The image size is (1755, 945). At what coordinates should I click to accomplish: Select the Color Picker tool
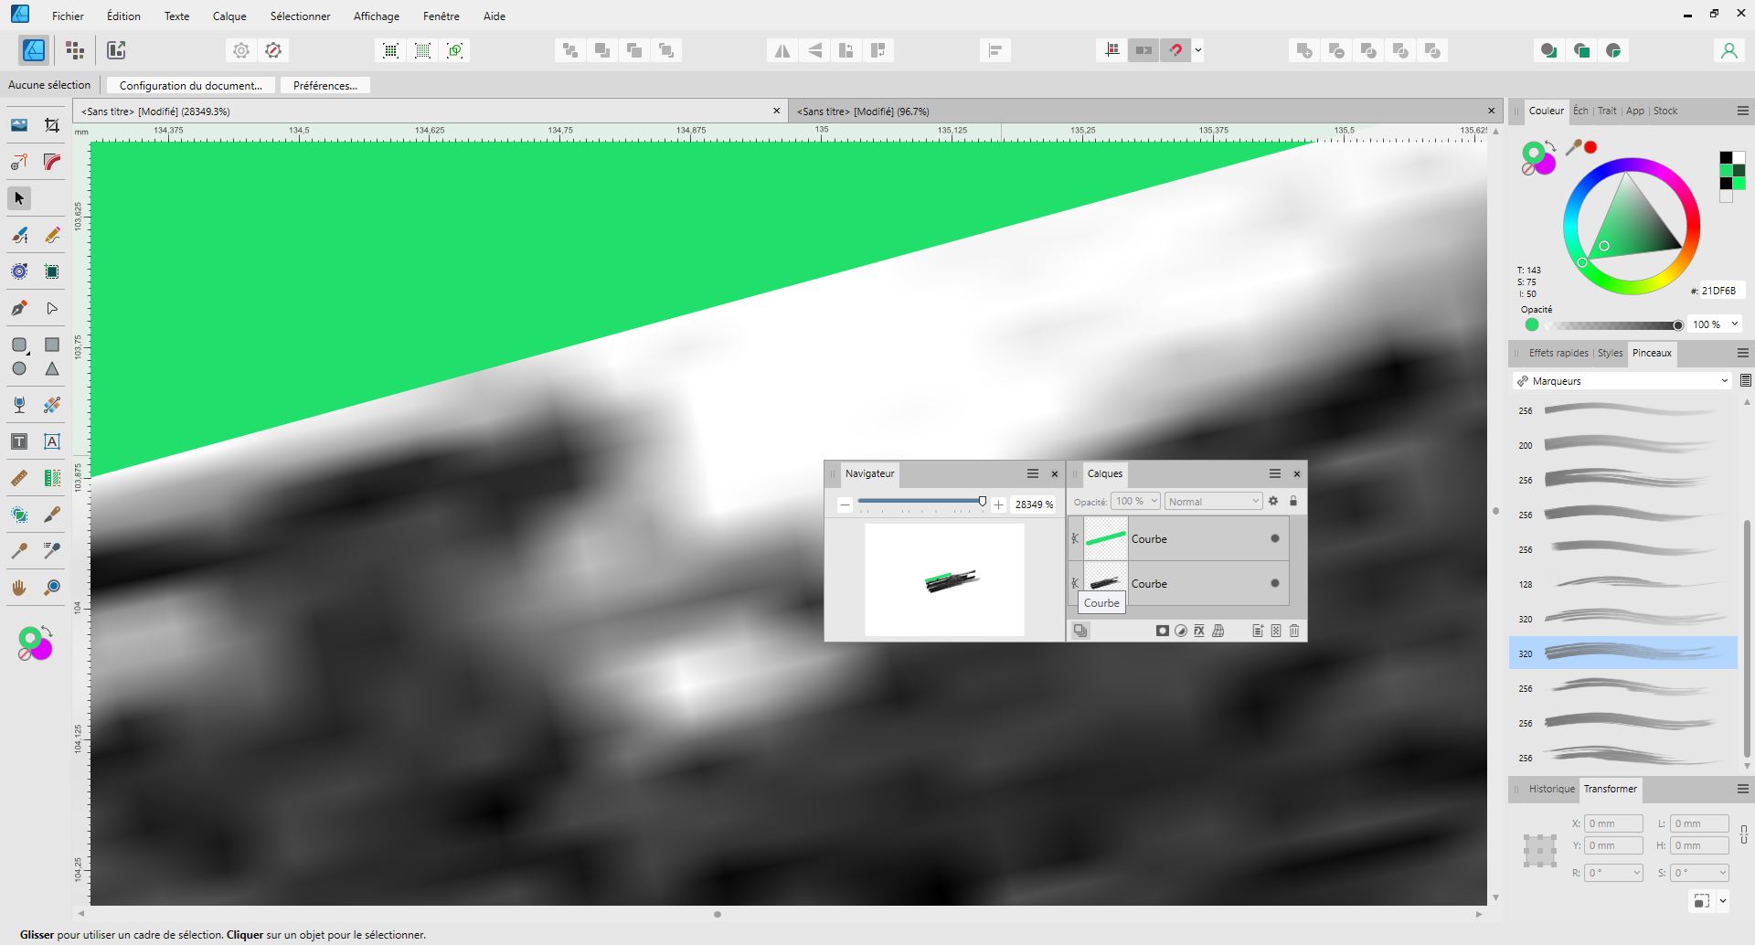pyautogui.click(x=19, y=551)
